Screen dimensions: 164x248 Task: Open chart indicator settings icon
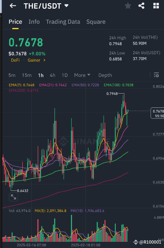(x=156, y=75)
